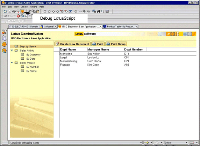Viewport: 200px width, 146px height.
Task: Switch to the ITSOELECTRONICS Domain tab
Action: click(x=23, y=27)
